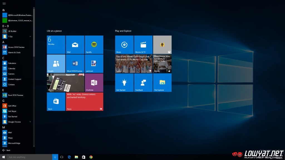
Task: Launch the Movies & TV tile
Action: pos(143,44)
